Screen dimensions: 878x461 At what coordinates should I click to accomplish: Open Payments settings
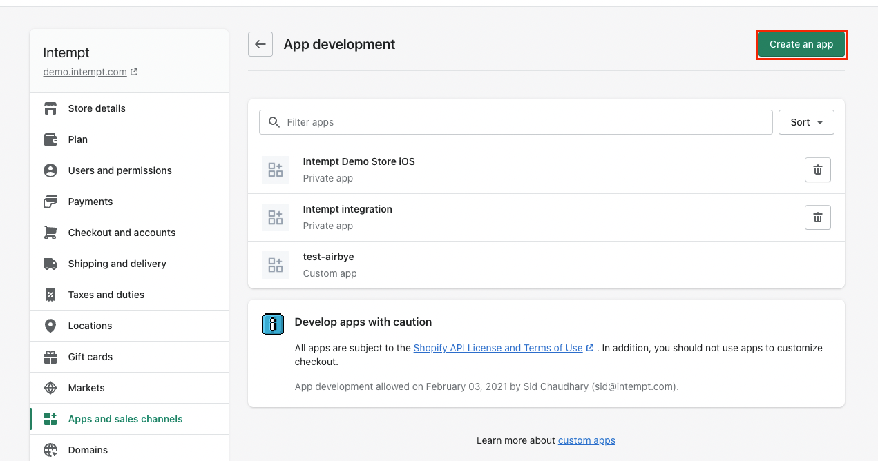point(129,202)
